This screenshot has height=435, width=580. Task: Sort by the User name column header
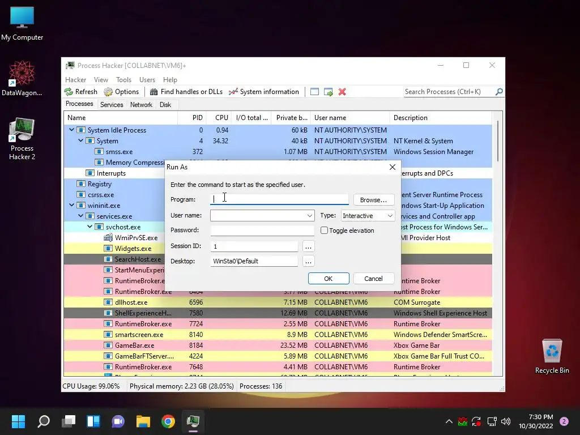tap(350, 118)
